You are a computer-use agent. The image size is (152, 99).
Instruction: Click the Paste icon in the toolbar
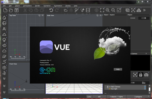(x=36, y=10)
